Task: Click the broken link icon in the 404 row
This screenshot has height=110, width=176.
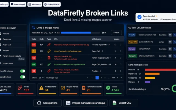Action: (49, 45)
